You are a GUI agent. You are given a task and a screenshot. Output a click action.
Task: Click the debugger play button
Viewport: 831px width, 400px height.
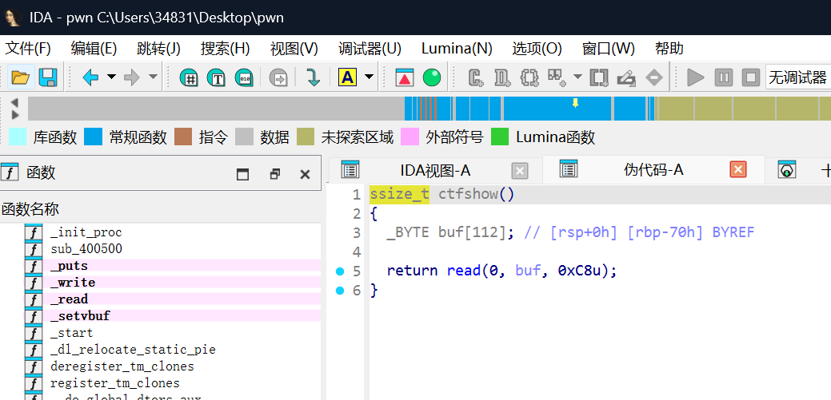click(695, 77)
